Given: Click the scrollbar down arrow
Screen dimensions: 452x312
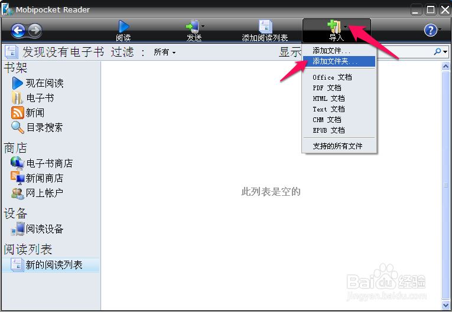Looking at the screenshot, I should click(x=446, y=305).
